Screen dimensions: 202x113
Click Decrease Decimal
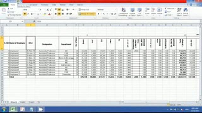[115, 14]
